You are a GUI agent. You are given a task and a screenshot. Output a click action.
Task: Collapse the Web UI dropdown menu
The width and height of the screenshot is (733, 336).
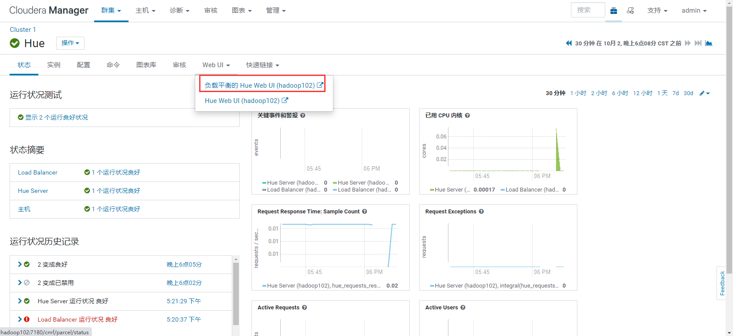coord(216,65)
